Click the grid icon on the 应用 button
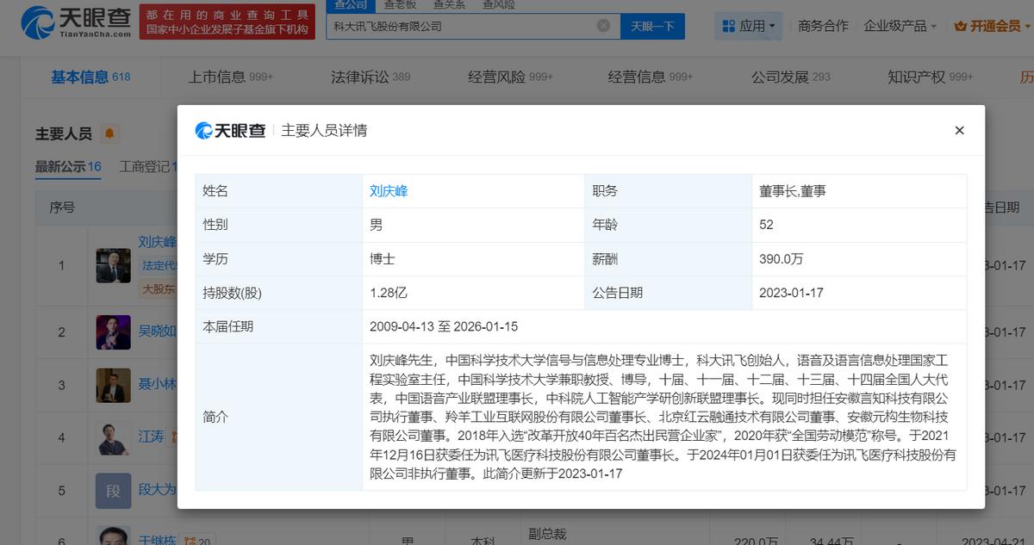The image size is (1034, 545). 729,27
